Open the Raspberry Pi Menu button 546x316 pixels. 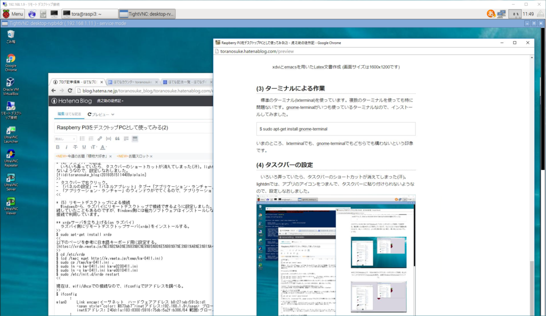pyautogui.click(x=13, y=14)
